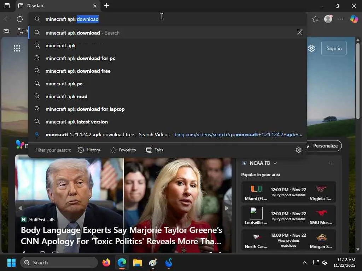Open address bar search settings gear

point(298,150)
